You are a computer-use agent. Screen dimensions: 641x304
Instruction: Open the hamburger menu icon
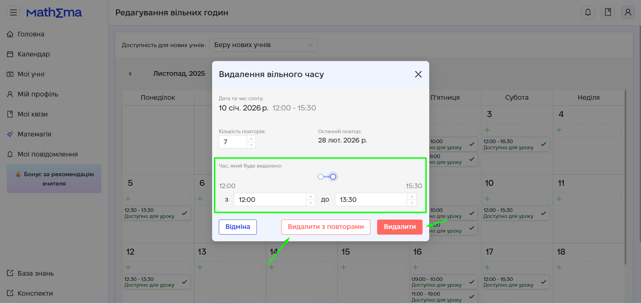click(13, 13)
